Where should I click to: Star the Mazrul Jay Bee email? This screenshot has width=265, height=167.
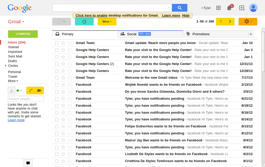[63, 140]
